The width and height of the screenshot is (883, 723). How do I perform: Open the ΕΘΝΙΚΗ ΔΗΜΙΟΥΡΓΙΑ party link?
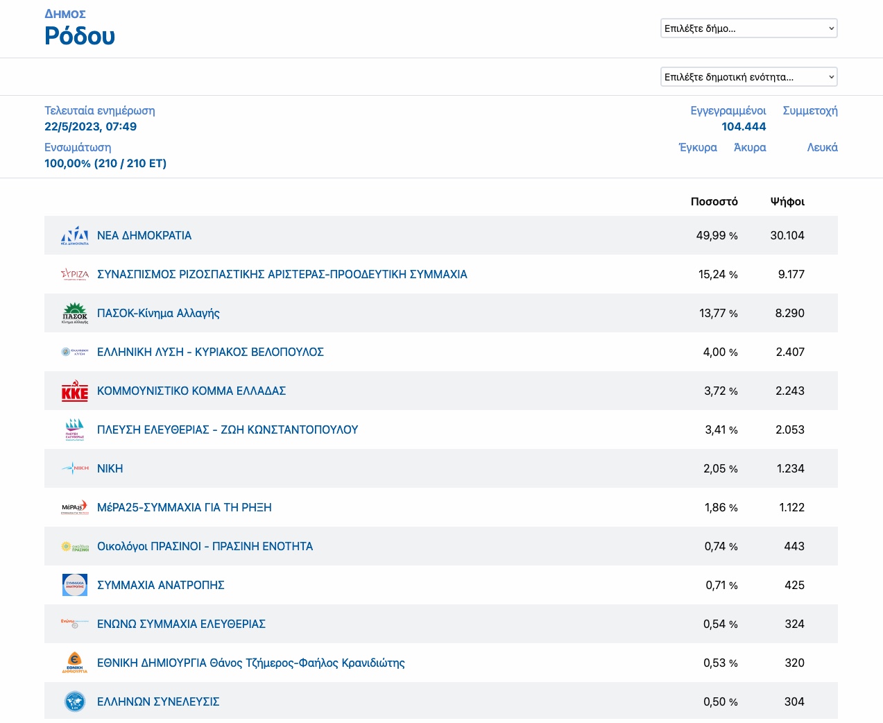point(251,663)
